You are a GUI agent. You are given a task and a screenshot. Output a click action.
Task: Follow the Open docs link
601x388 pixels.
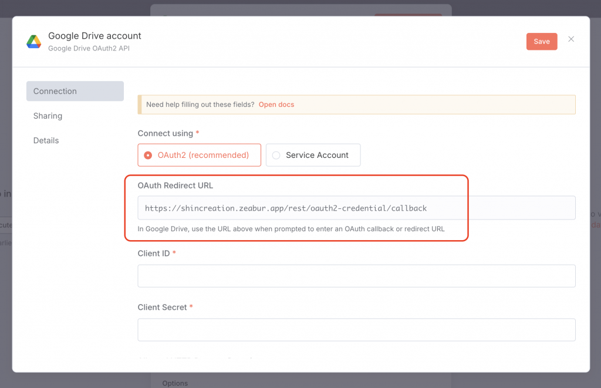click(276, 104)
